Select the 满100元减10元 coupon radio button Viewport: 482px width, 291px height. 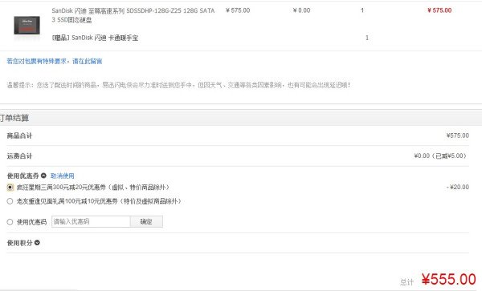10,201
